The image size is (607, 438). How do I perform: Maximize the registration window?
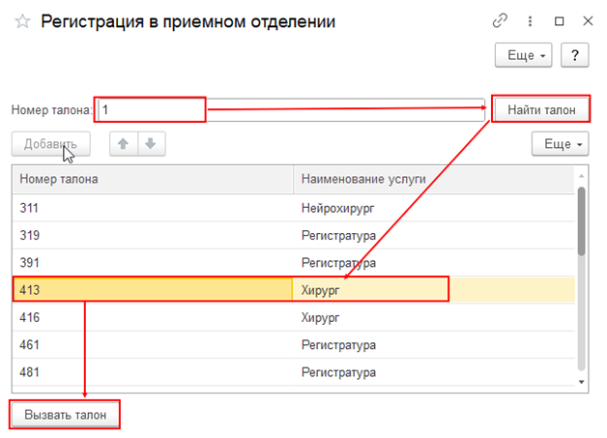(x=559, y=20)
